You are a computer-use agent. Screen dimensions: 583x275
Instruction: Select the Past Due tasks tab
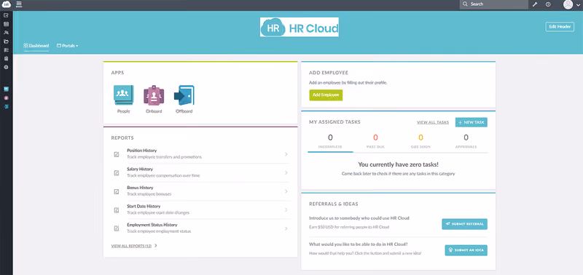375,141
